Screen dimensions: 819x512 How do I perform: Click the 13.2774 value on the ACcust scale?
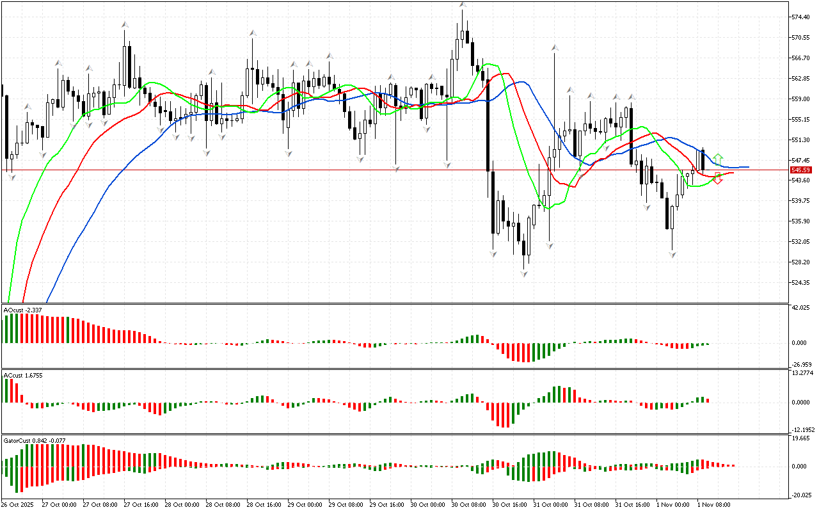coord(802,372)
